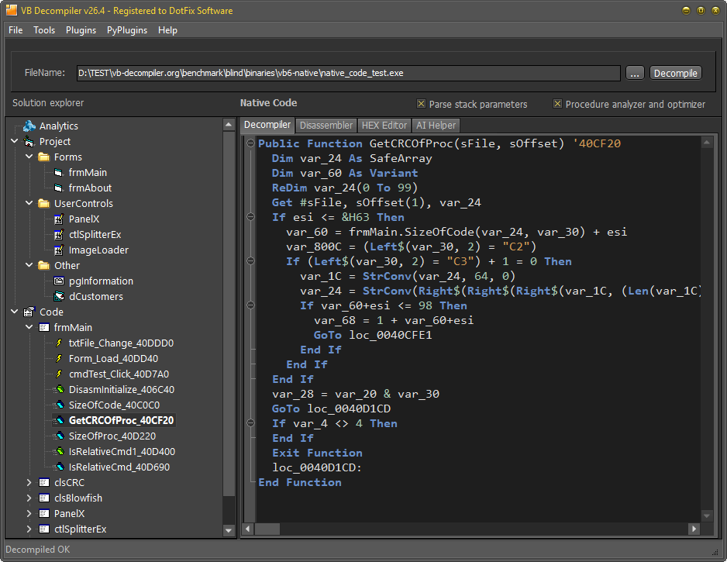Click the Form_Load_40DD40 event icon
This screenshot has height=562, width=727.
59,358
